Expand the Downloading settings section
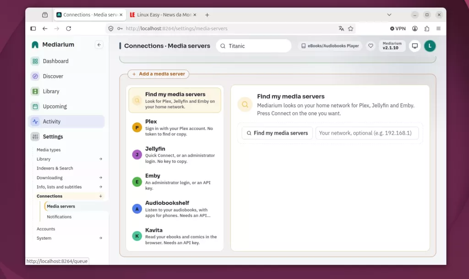 tap(100, 178)
